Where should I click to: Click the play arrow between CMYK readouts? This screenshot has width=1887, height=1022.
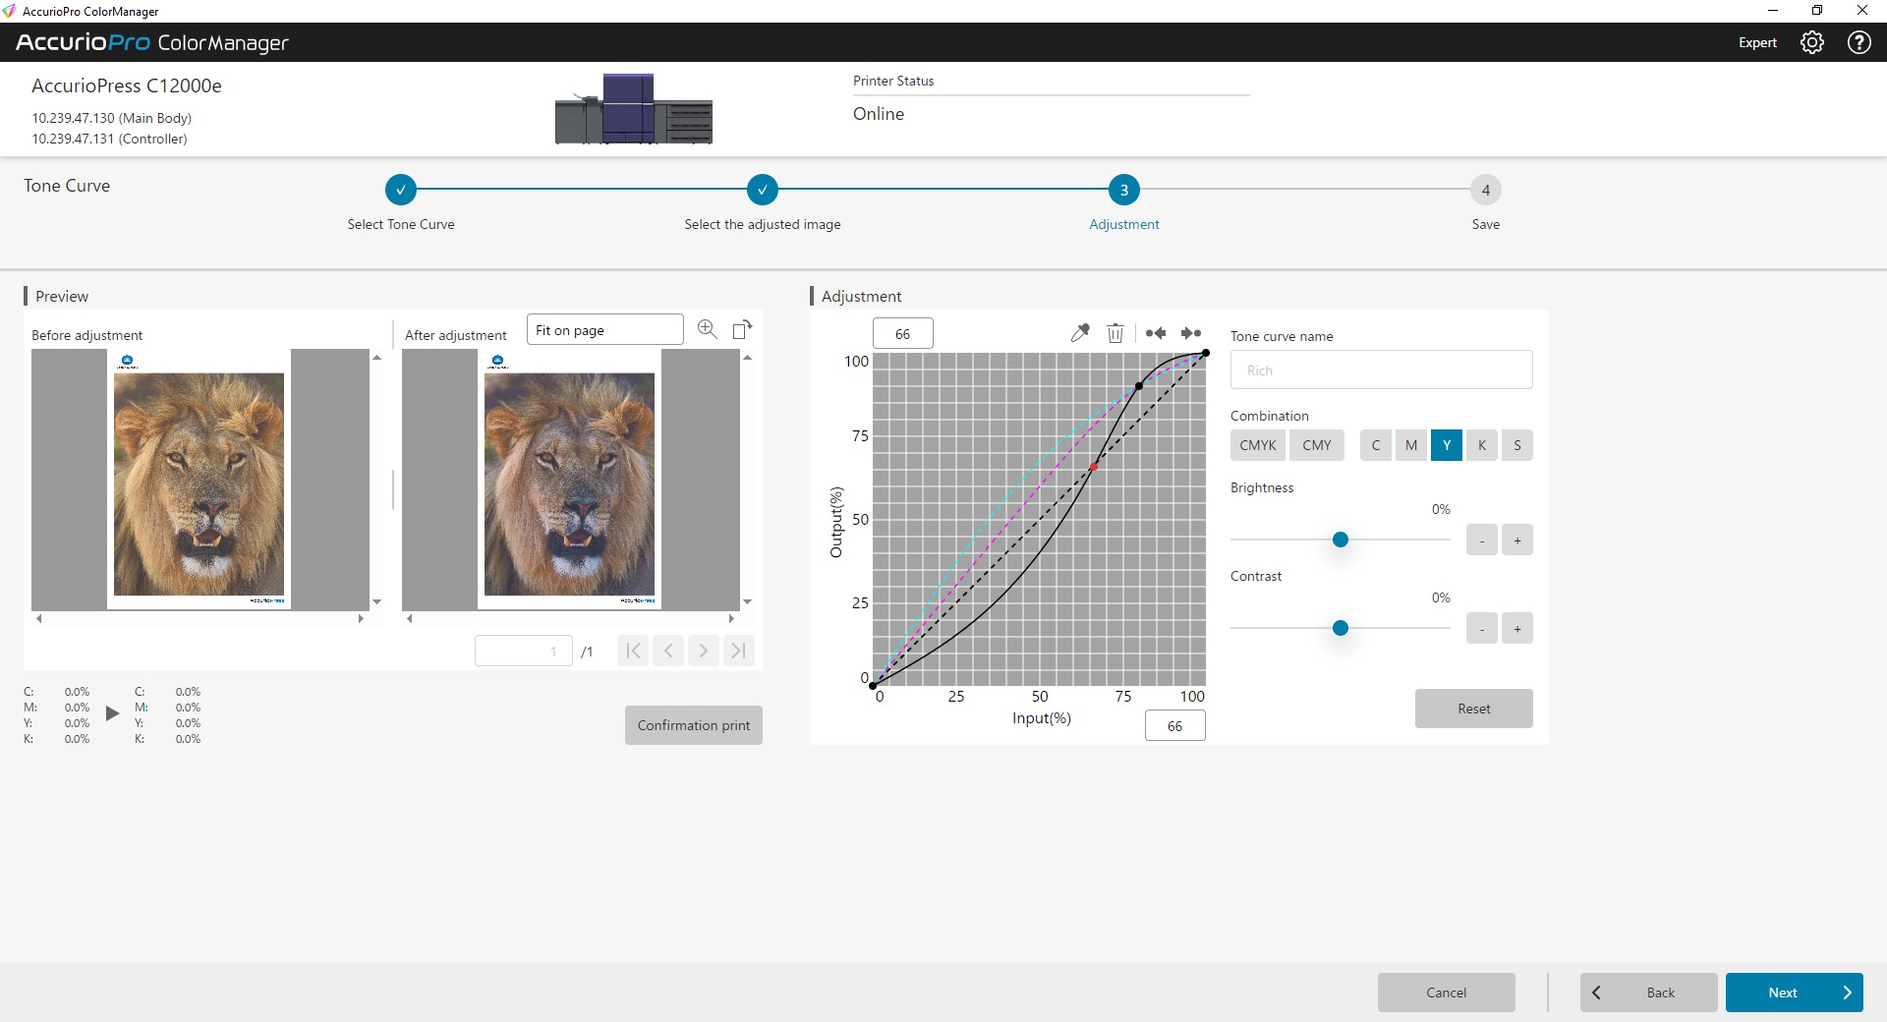[x=112, y=713]
